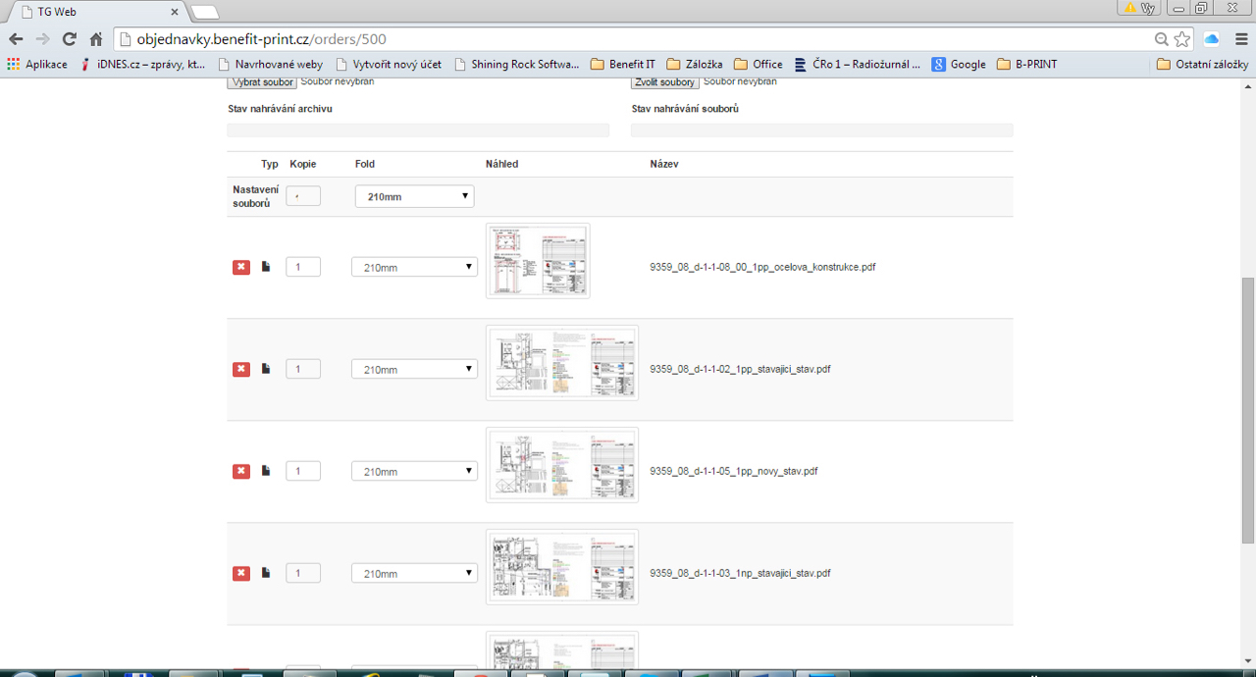Screen dimensions: 1256x677
Task: Open the Chrome hamburger menu
Action: (x=1240, y=39)
